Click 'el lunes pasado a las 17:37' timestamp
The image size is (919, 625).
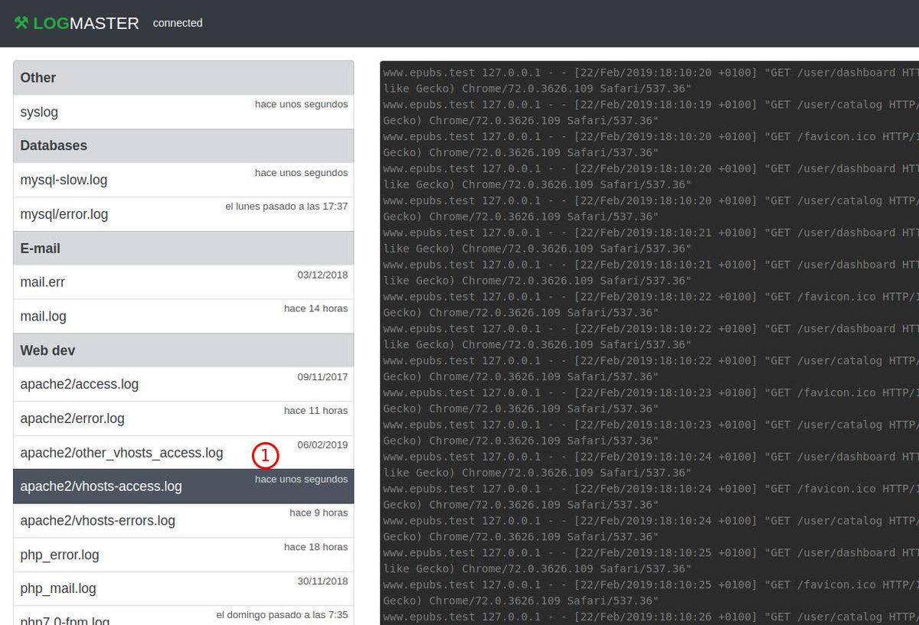click(x=286, y=207)
